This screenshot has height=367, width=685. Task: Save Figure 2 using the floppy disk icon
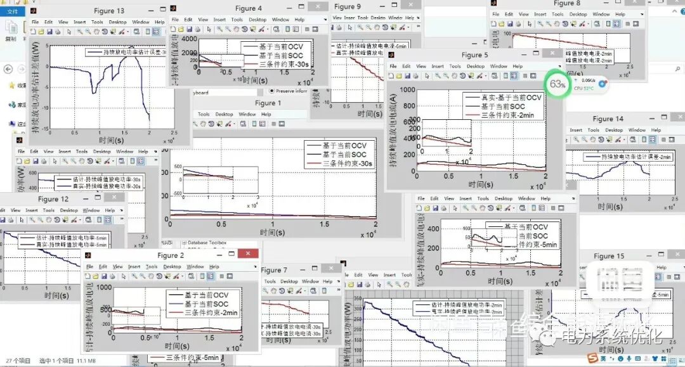[x=104, y=276]
